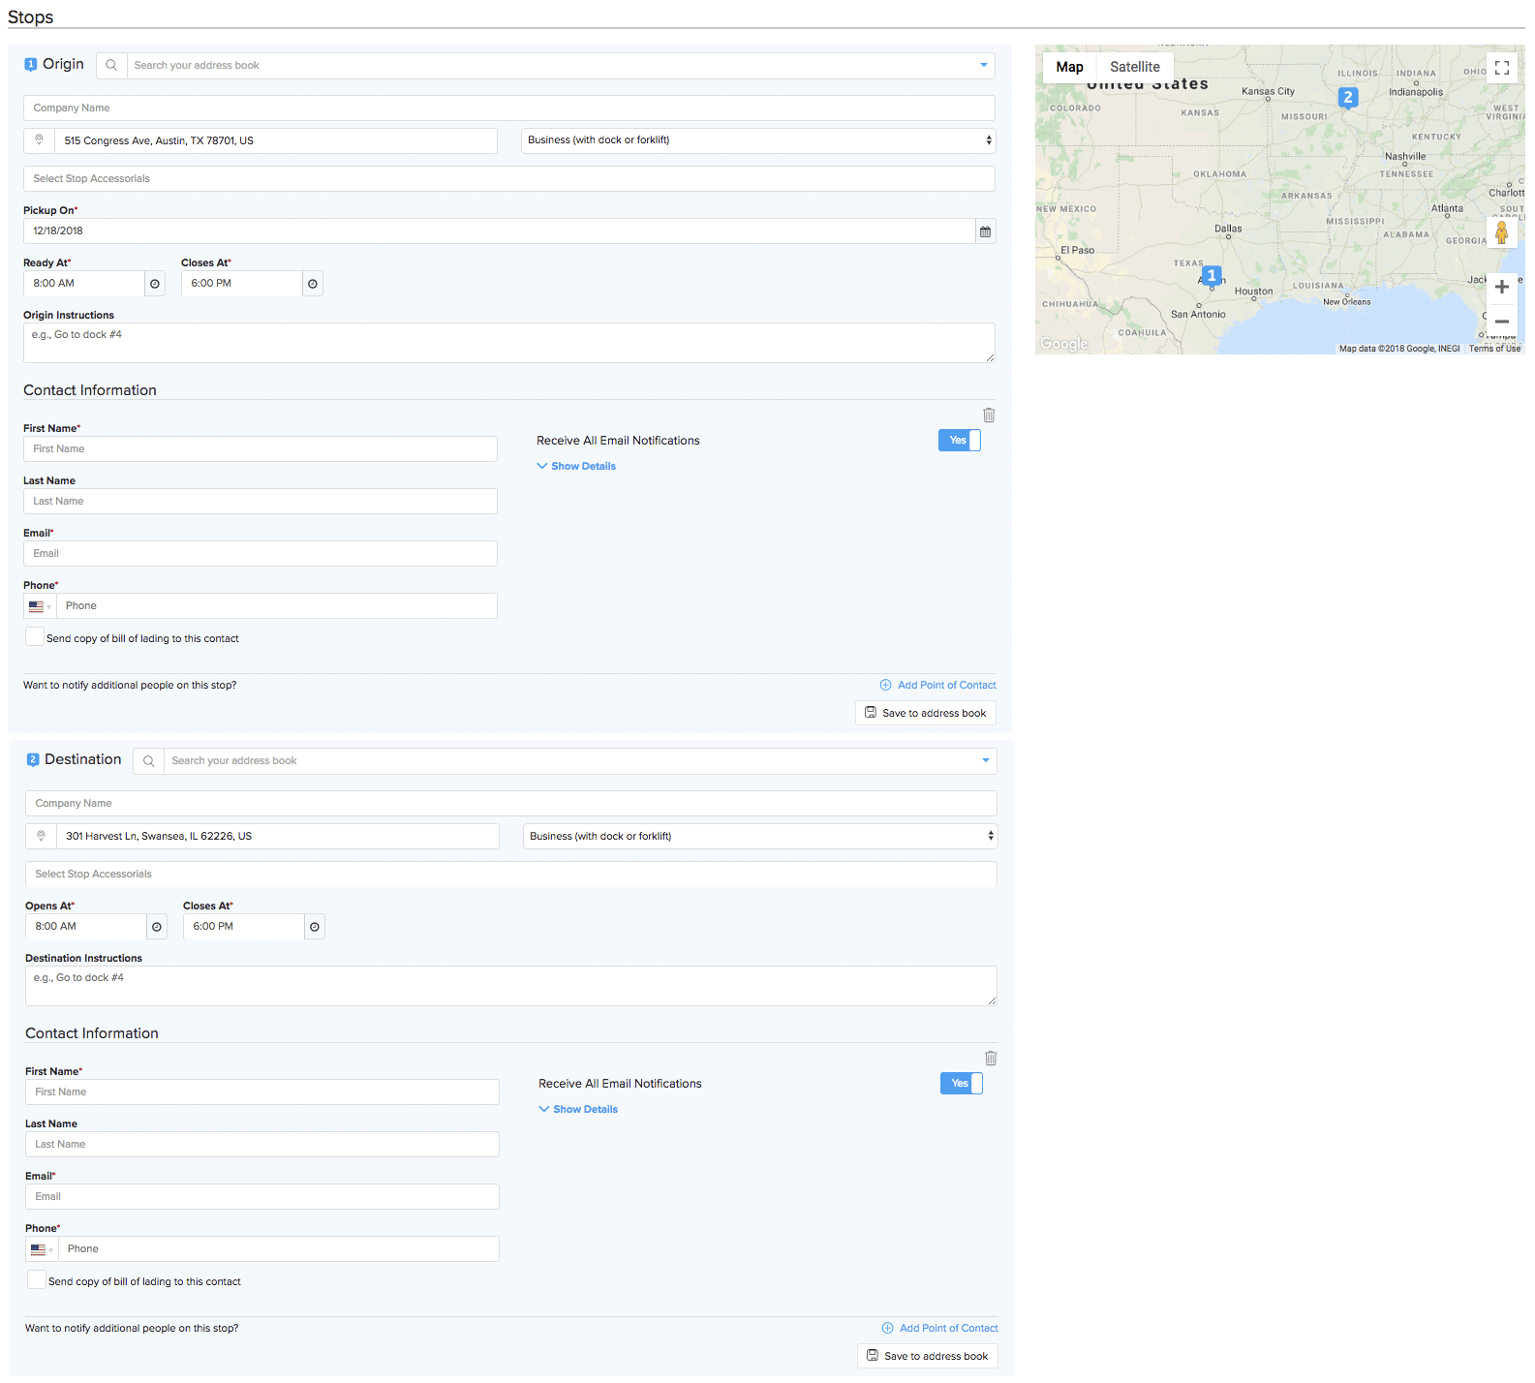Click map marker 1 near Austin
The width and height of the screenshot is (1535, 1383).
[1212, 276]
